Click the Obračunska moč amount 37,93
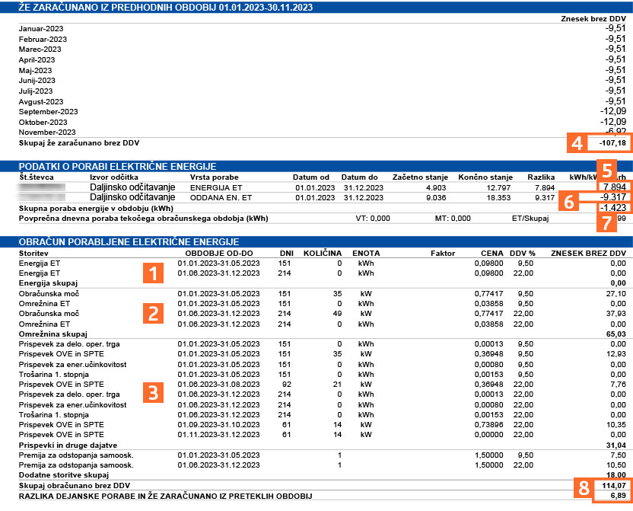 (616, 314)
